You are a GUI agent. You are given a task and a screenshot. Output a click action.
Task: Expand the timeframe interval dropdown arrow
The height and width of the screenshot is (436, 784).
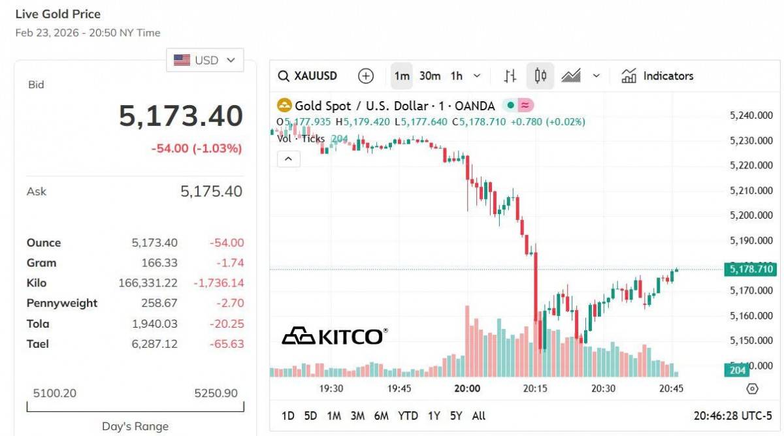[477, 76]
